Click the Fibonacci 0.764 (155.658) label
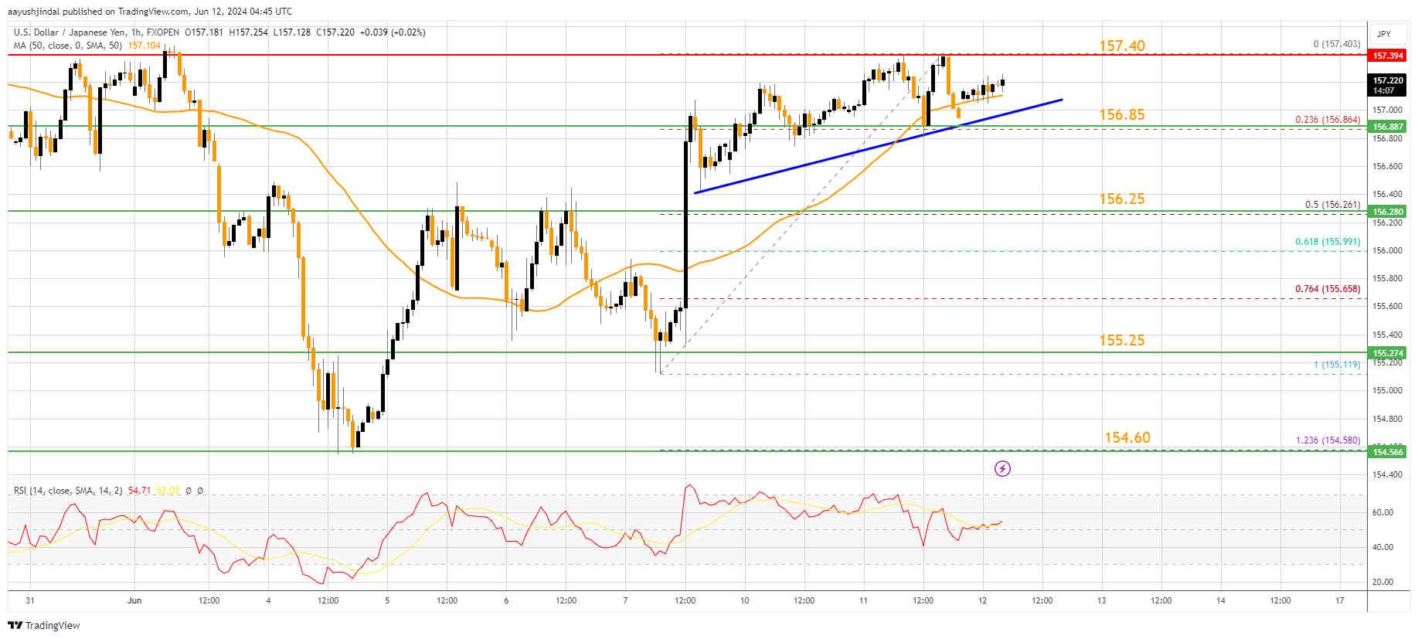This screenshot has height=639, width=1418. pos(1328,289)
